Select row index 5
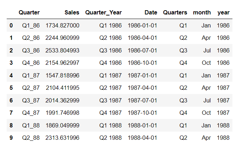Viewport: 243px width, 151px height. (x=11, y=88)
